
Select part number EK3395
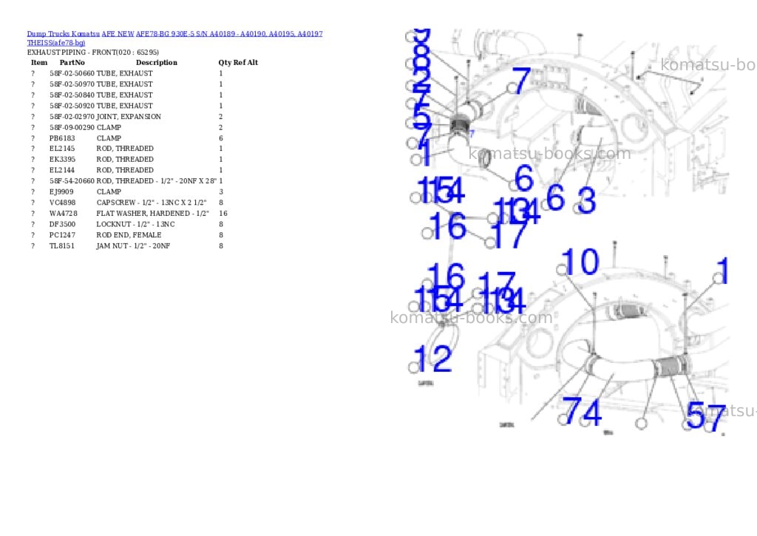pos(62,160)
